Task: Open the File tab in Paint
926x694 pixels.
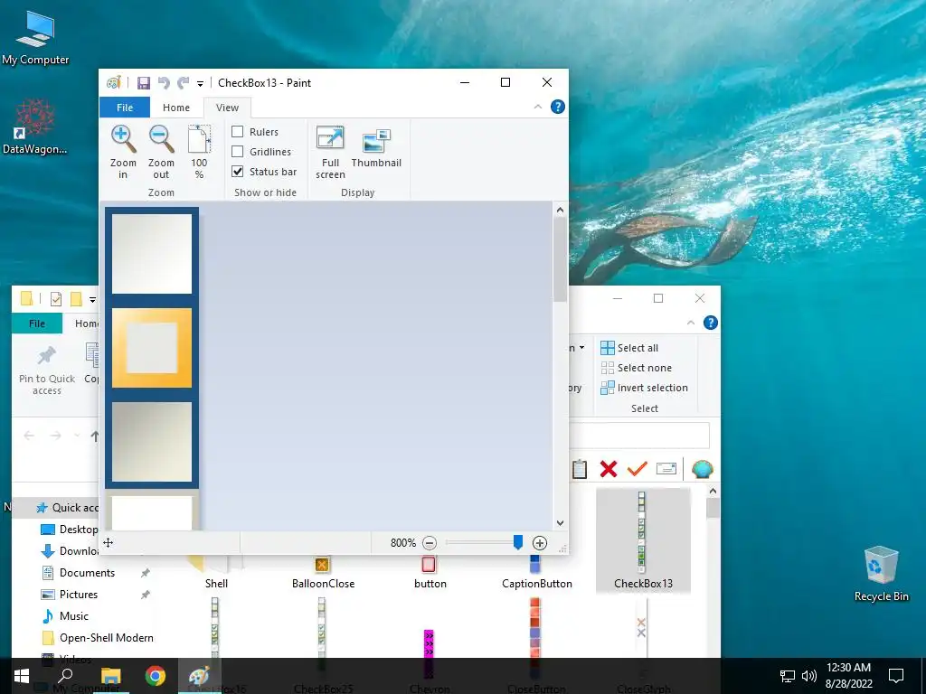Action: 125,108
